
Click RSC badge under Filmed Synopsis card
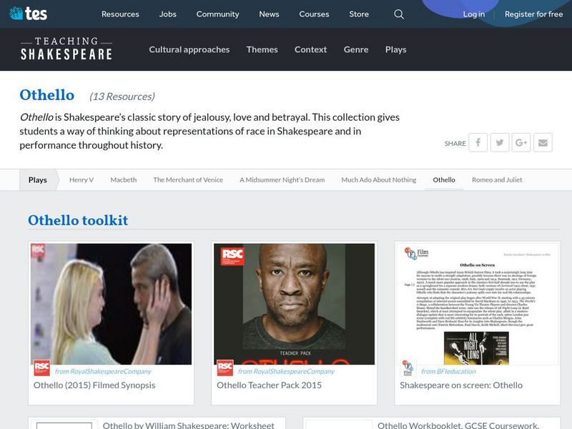point(41,368)
